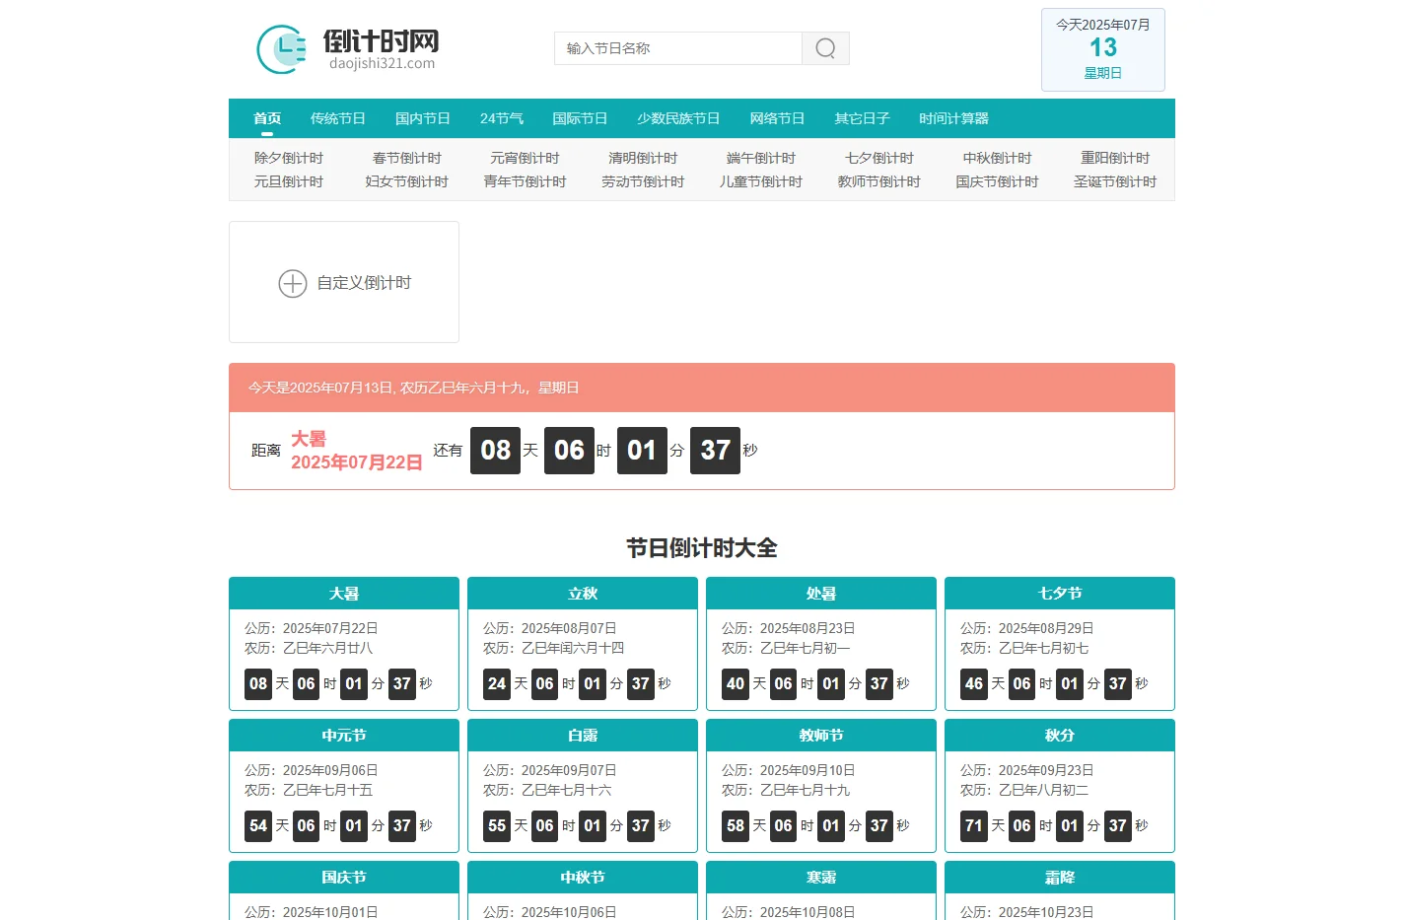Open 妇女节倒计时 link

pyautogui.click(x=407, y=181)
